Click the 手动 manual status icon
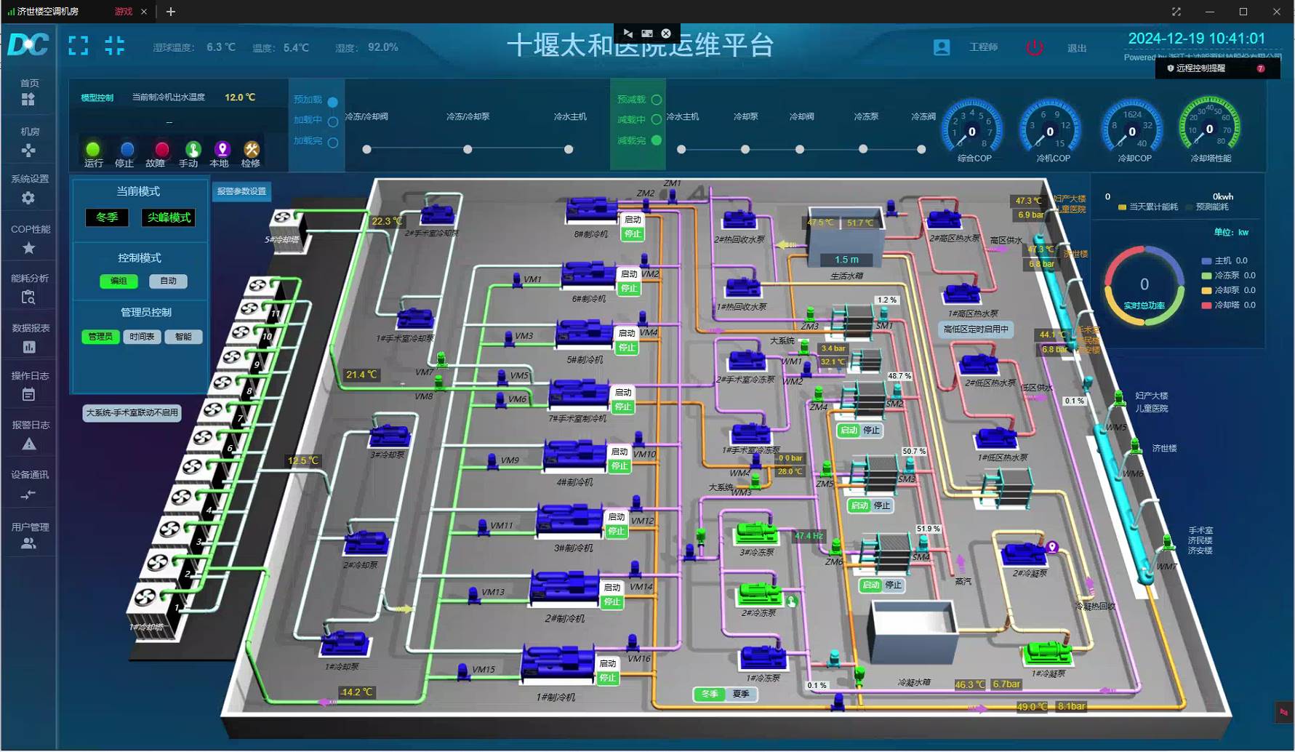Viewport: 1295px width, 752px height. pos(193,149)
